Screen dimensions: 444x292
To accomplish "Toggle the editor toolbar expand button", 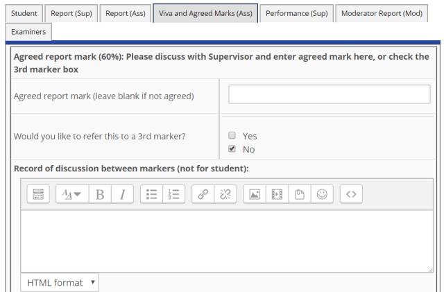I will (x=38, y=195).
